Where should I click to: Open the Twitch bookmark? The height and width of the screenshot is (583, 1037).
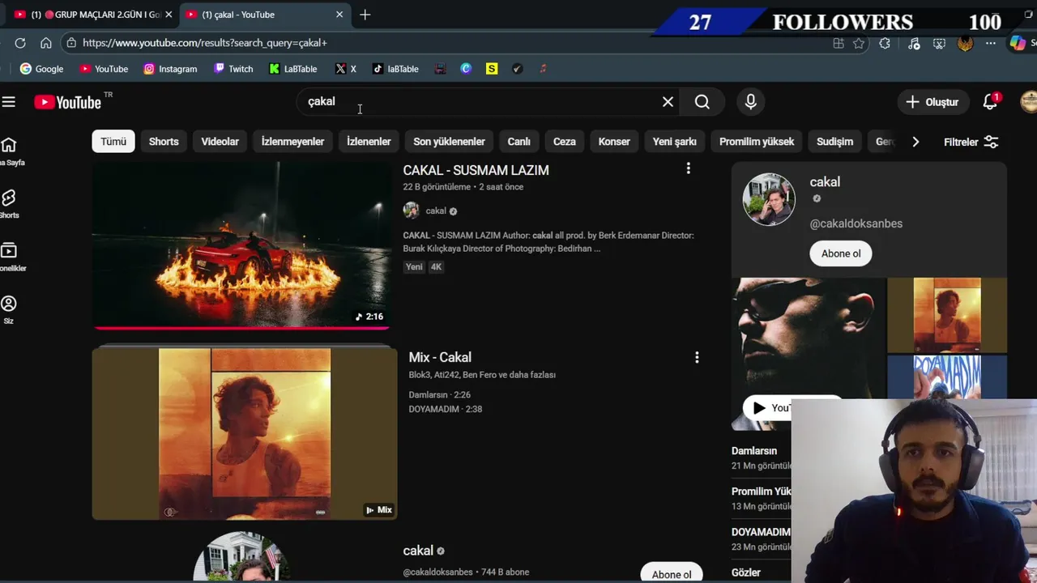pyautogui.click(x=233, y=69)
